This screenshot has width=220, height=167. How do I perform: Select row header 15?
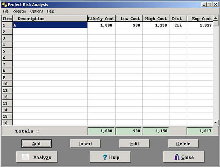click(x=7, y=116)
